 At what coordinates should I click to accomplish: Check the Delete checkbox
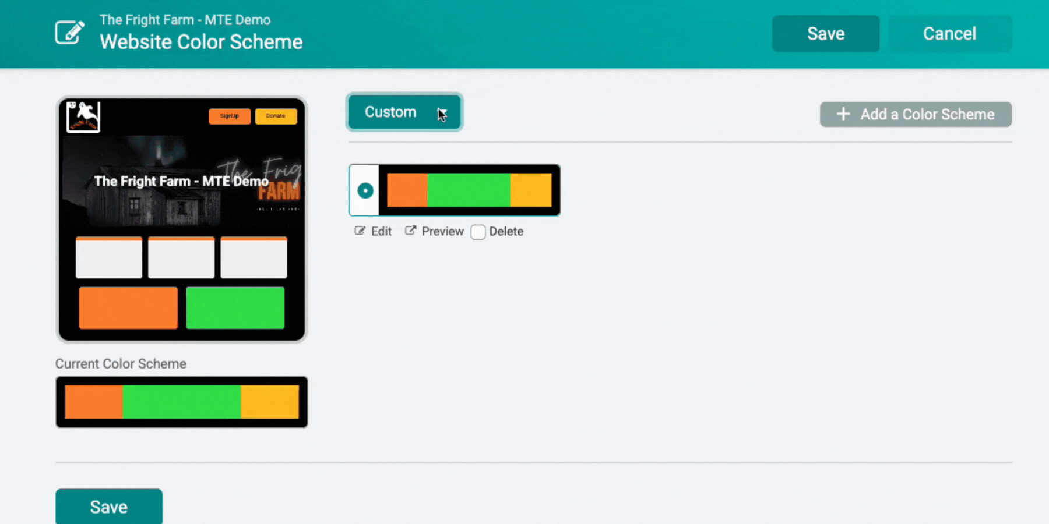pyautogui.click(x=478, y=232)
